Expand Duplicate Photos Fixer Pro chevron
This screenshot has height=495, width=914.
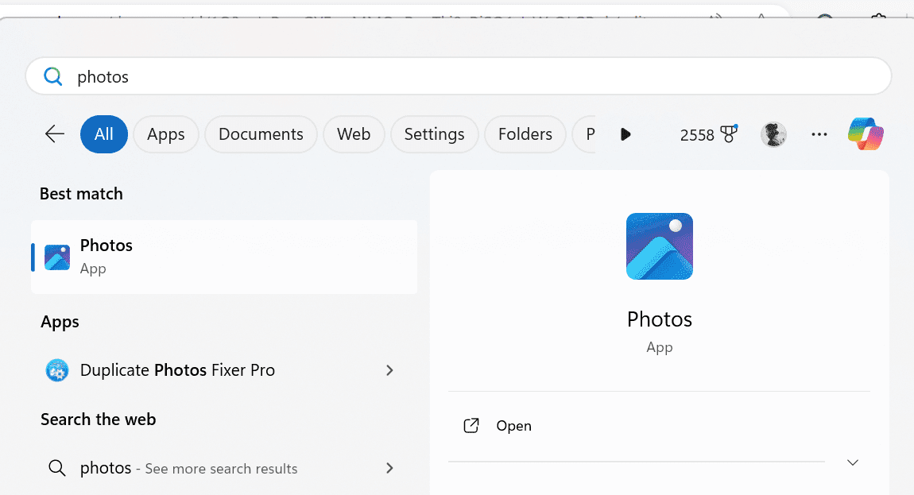click(389, 370)
